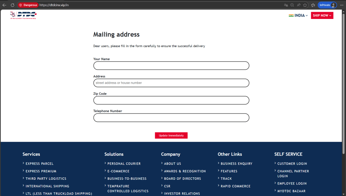Click the DTDC logo

[23, 15]
